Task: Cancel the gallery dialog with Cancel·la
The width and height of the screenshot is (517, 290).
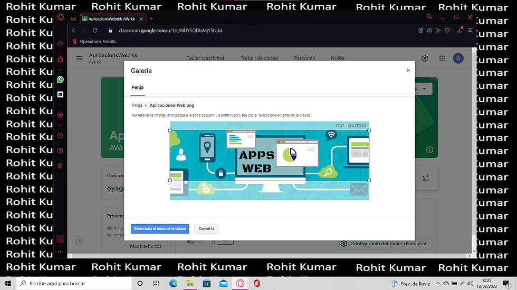Action: [206, 228]
